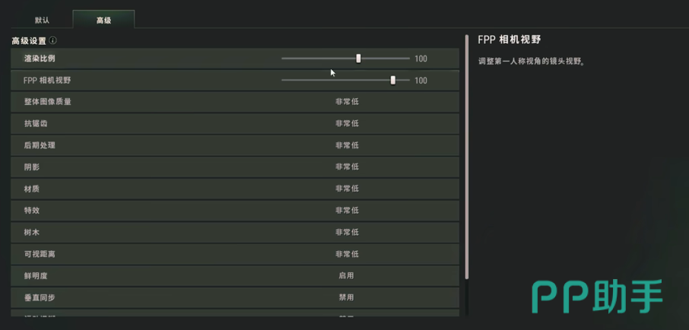Image resolution: width=689 pixels, height=330 pixels.
Task: Change the 阴影 quality value
Action: coord(346,167)
